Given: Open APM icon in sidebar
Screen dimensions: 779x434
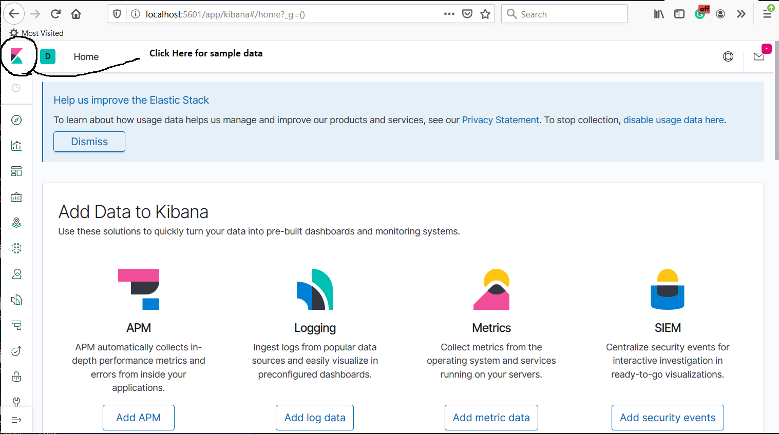Looking at the screenshot, I should pos(16,325).
